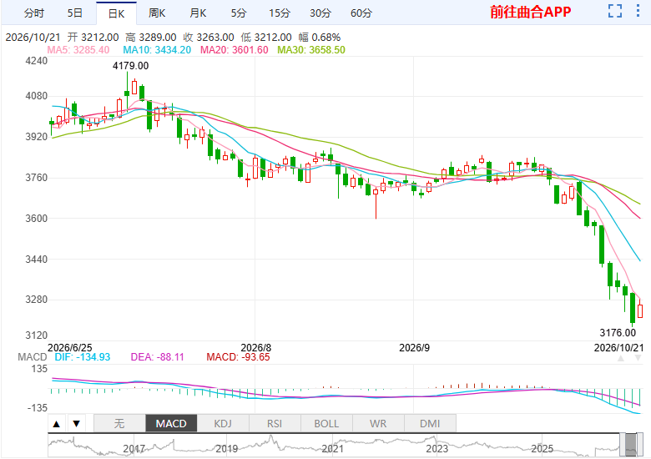Screen dimensions: 651x459
Task: Select the 日K tab
Action: click(x=116, y=13)
